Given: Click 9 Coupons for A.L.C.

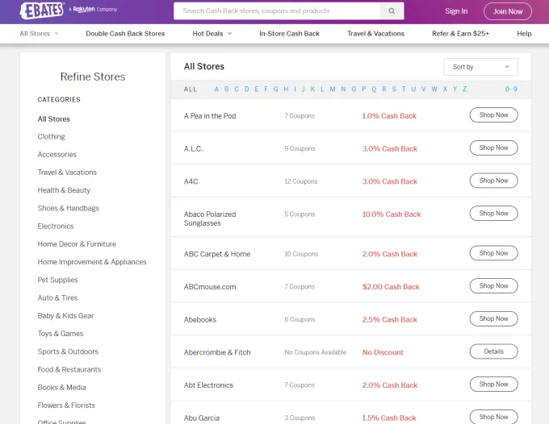Looking at the screenshot, I should coord(300,148).
